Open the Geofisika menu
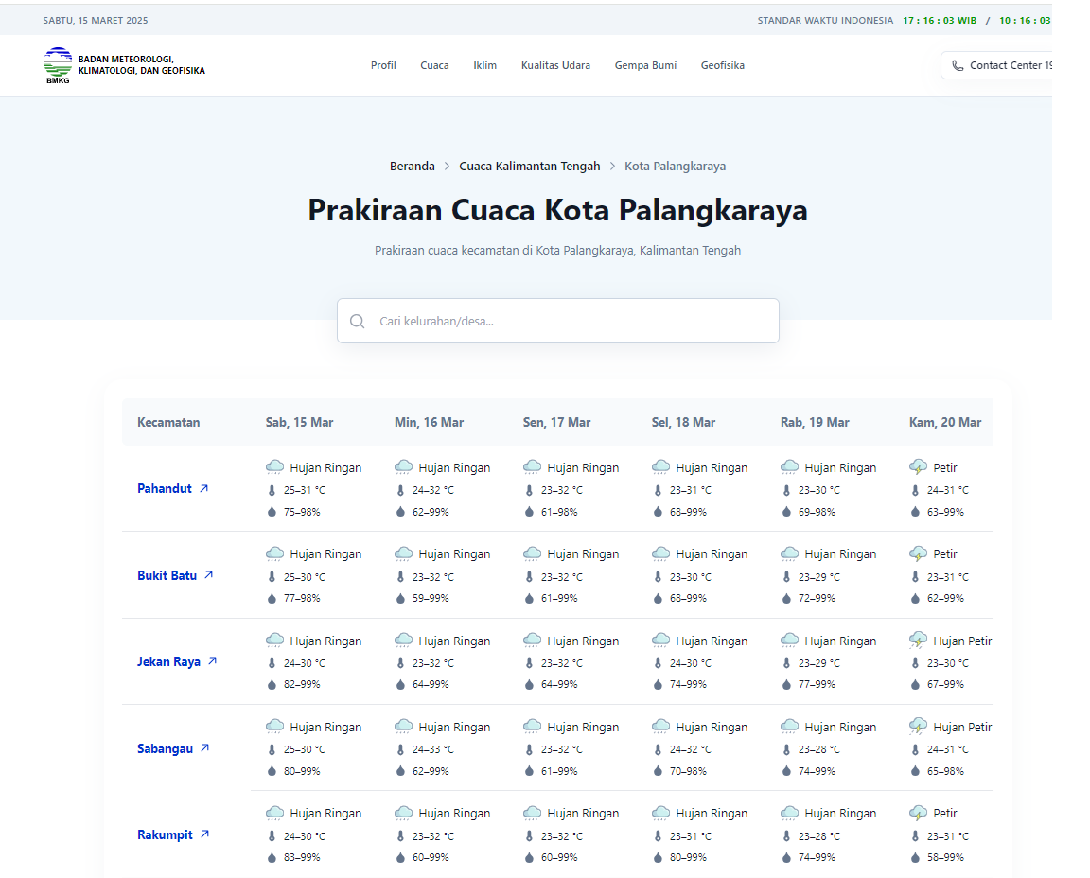 pyautogui.click(x=722, y=65)
